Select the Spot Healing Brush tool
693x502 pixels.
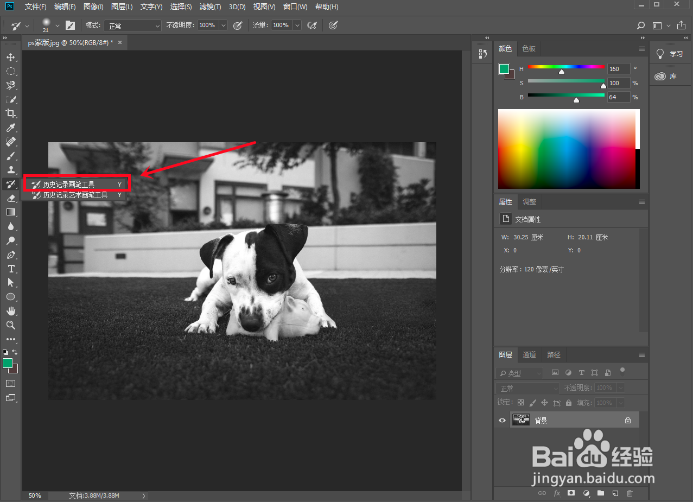[x=10, y=142]
